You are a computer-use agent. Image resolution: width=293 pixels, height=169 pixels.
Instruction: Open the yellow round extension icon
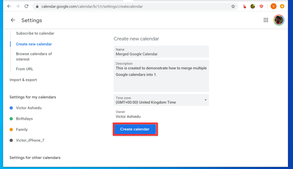pyautogui.click(x=253, y=7)
